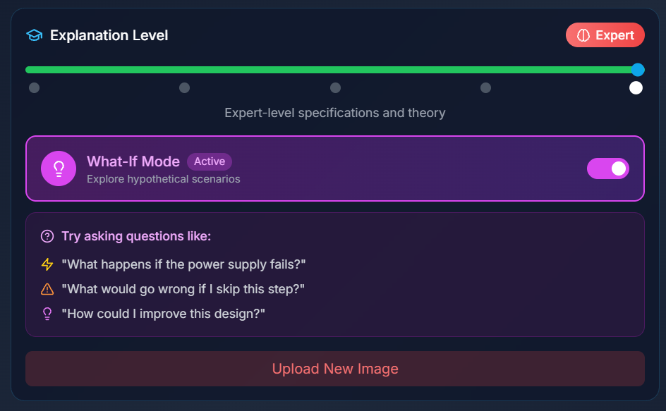Click the white Expert level marker dot

coord(636,87)
